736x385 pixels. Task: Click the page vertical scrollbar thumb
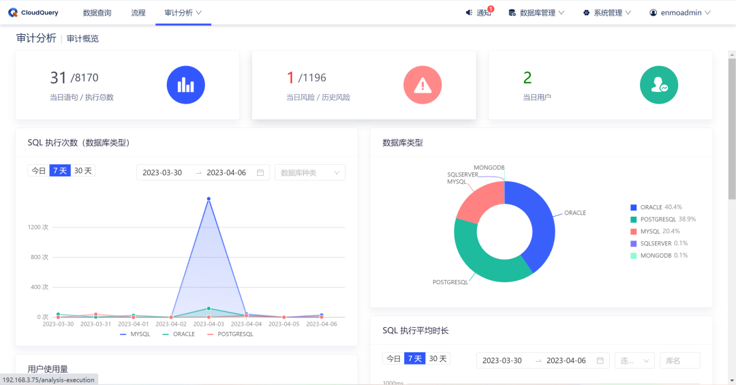coord(732,129)
